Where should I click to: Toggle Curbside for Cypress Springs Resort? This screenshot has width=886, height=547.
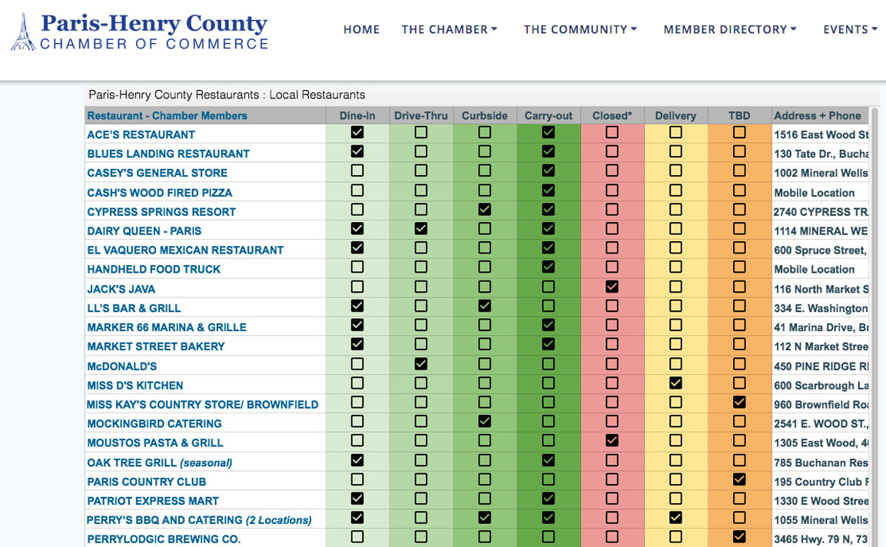484,209
